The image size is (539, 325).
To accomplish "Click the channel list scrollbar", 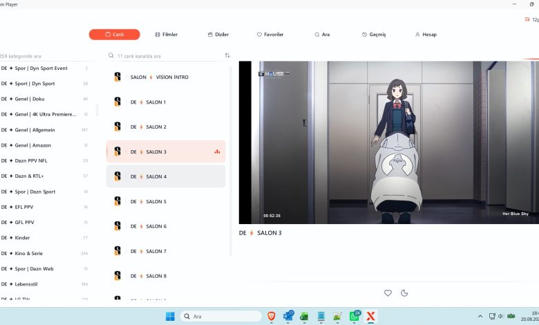I will click(231, 161).
